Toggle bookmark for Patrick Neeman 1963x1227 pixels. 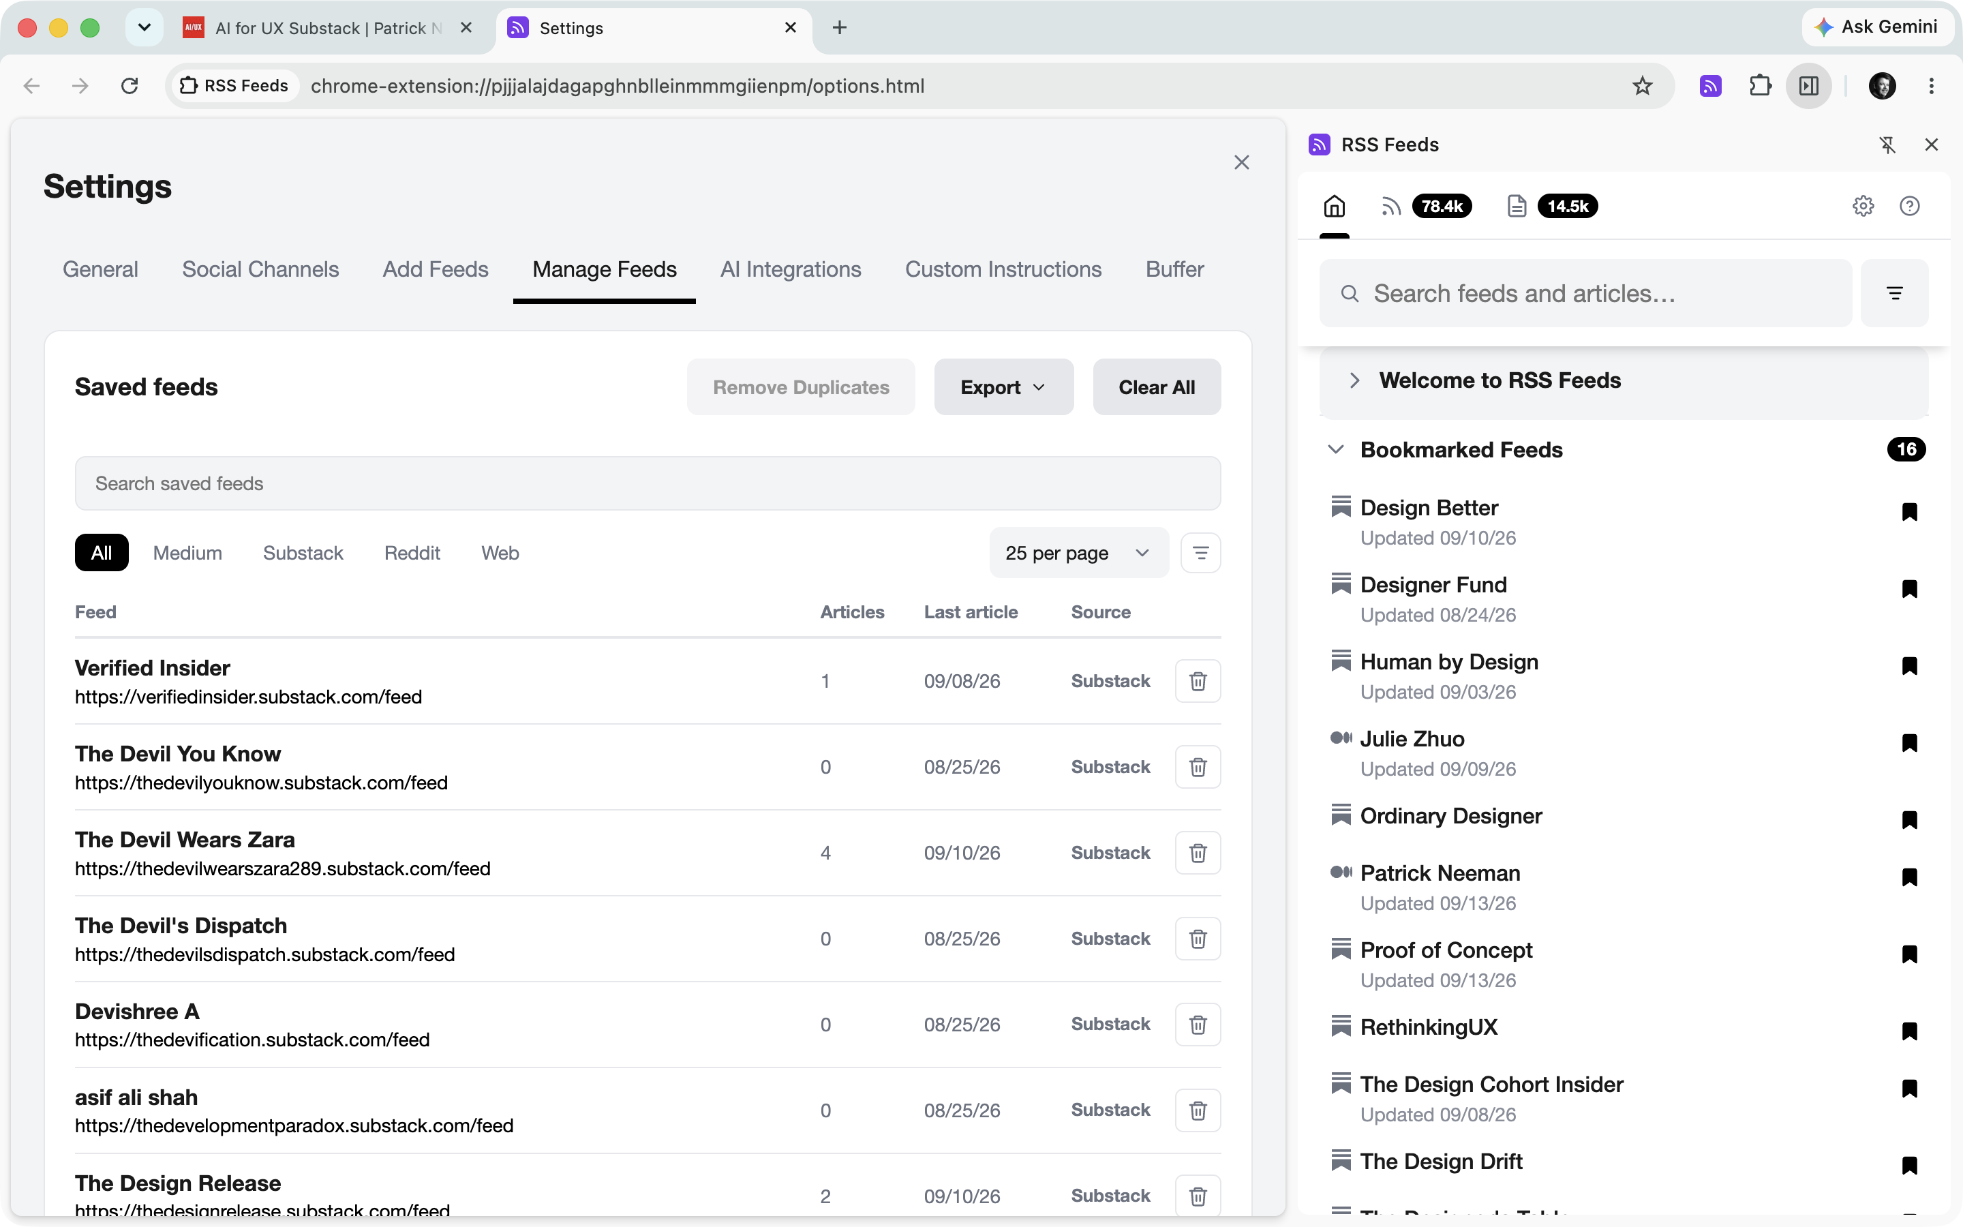coord(1909,877)
